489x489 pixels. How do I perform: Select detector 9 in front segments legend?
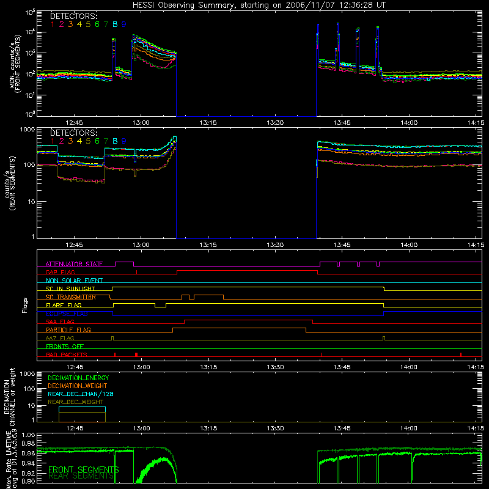pyautogui.click(x=124, y=24)
